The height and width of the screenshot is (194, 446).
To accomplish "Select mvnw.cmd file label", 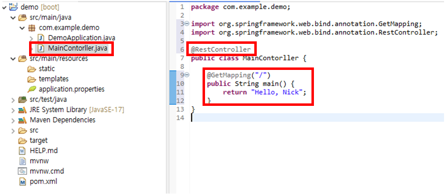I will pos(47,171).
